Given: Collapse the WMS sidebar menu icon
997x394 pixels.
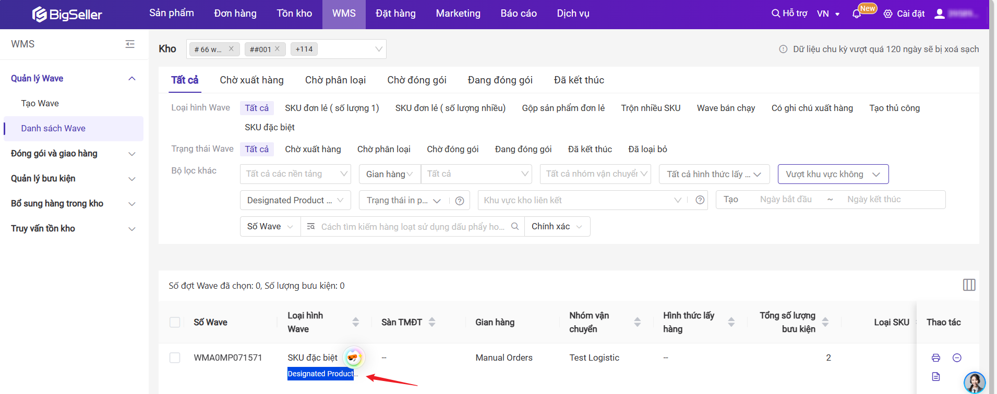Looking at the screenshot, I should (x=130, y=44).
